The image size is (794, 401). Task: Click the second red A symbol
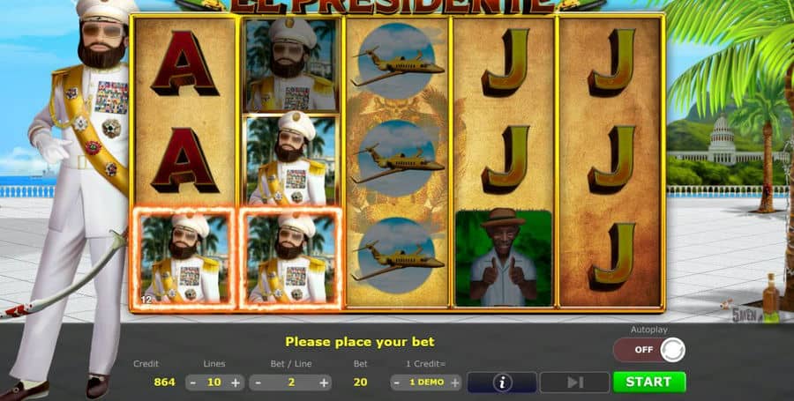[x=185, y=160]
